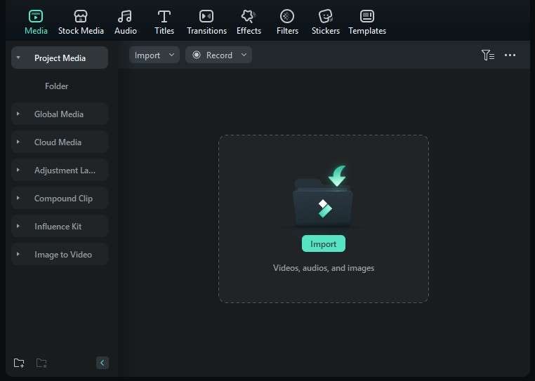
Task: Select Image to Video category
Action: pos(60,254)
